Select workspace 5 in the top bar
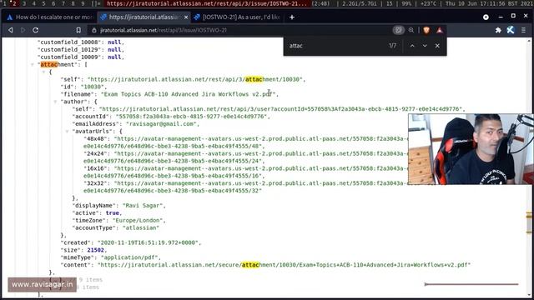Viewport: 534px width, 300px height. pyautogui.click(x=43, y=3)
